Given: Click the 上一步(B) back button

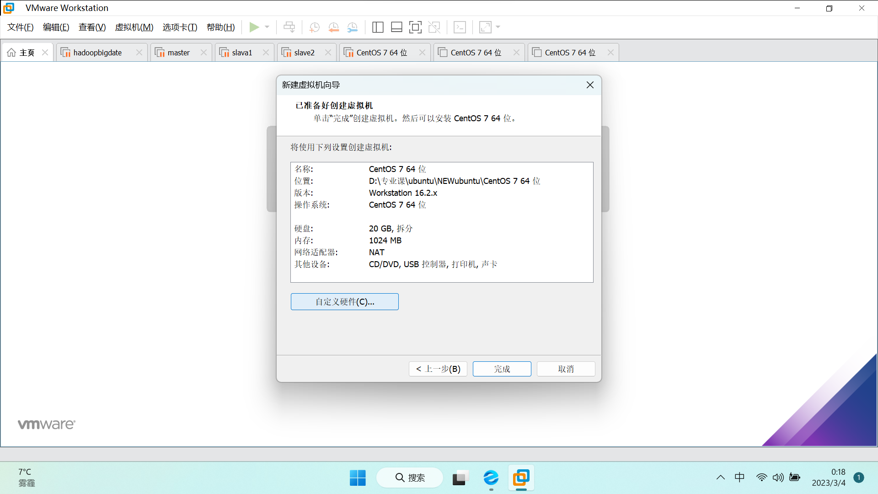Looking at the screenshot, I should click(438, 369).
